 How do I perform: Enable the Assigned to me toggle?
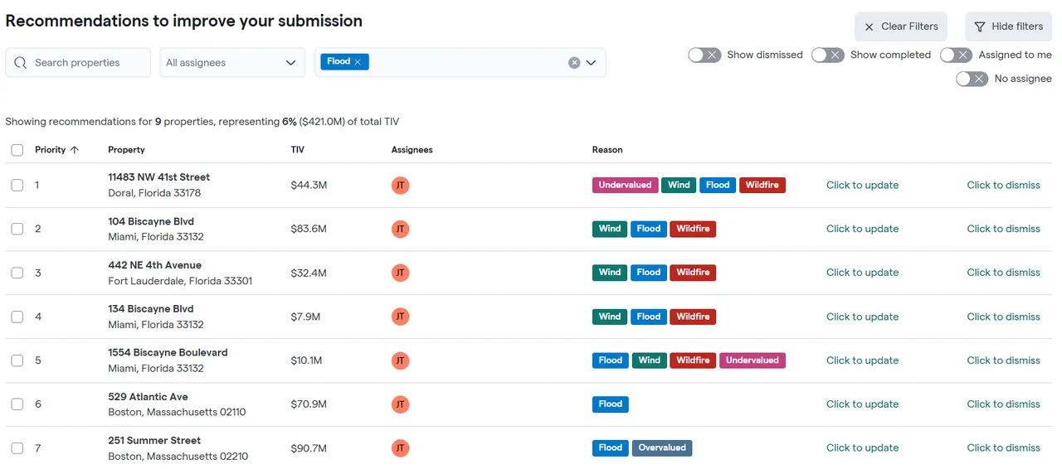pyautogui.click(x=956, y=55)
